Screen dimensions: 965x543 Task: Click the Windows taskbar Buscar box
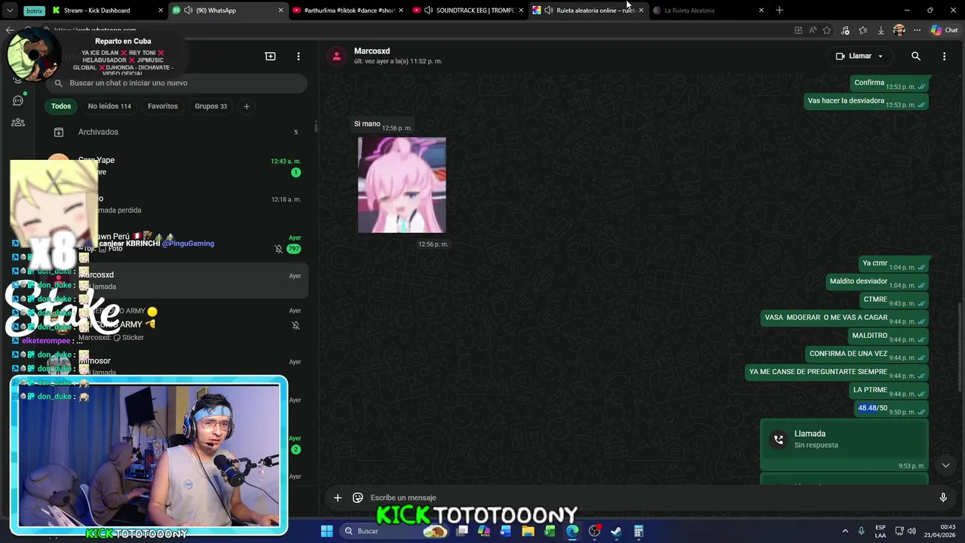392,531
